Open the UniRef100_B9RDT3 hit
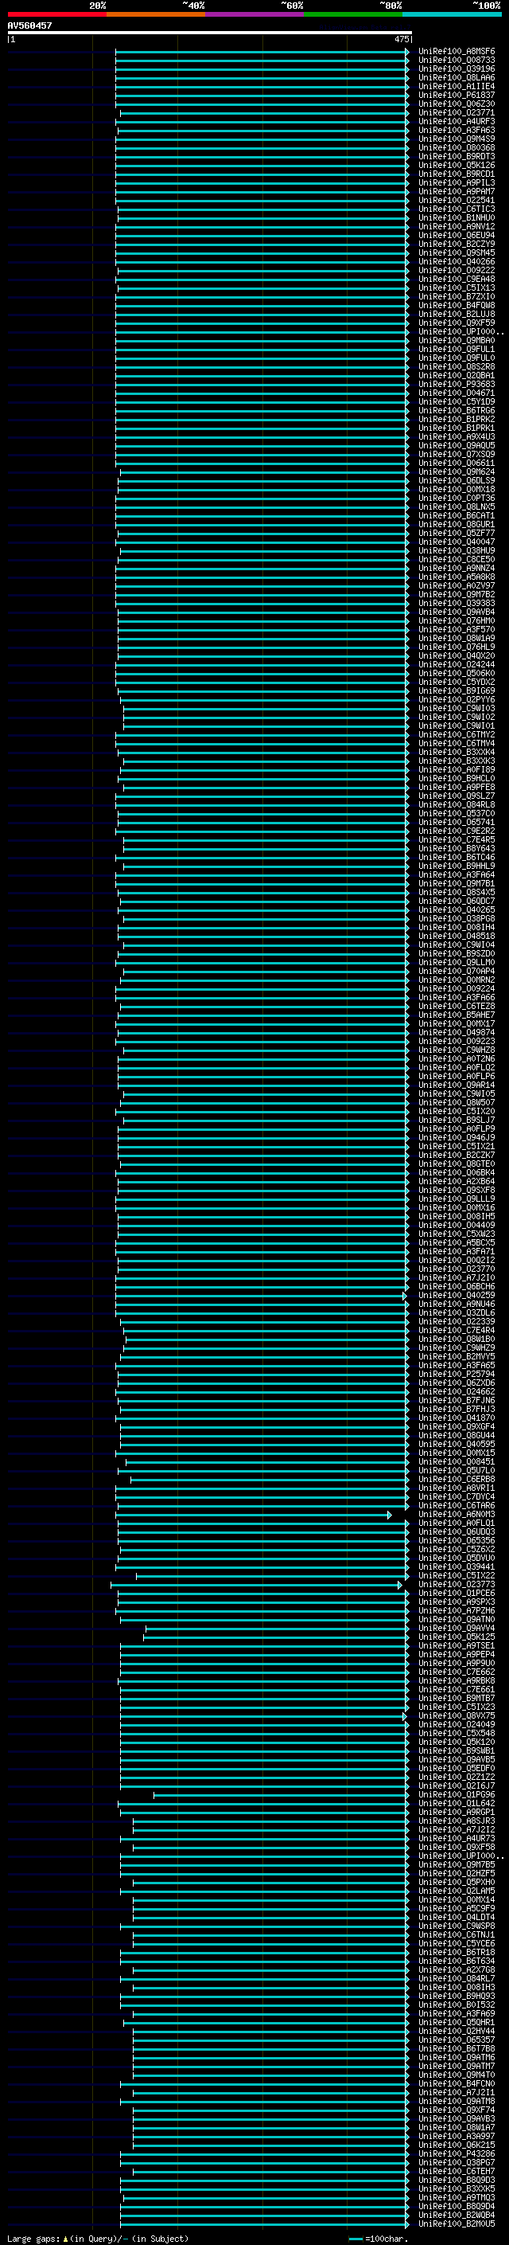The height and width of the screenshot is (2245, 509). tap(456, 156)
